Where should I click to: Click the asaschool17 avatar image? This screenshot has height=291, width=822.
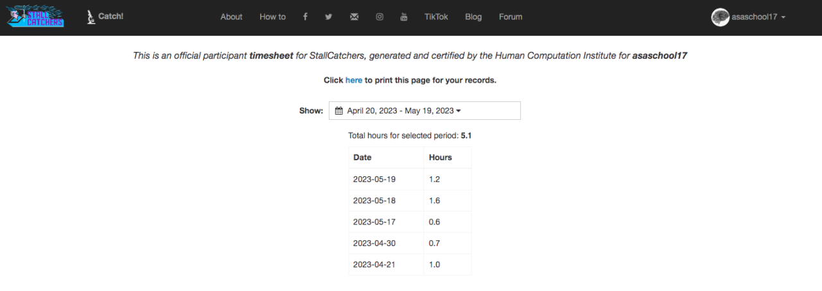pos(720,17)
